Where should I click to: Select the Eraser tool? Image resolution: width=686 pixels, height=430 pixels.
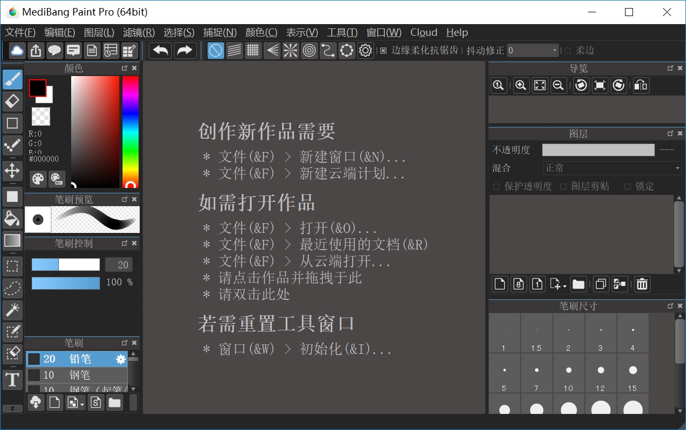pyautogui.click(x=12, y=101)
